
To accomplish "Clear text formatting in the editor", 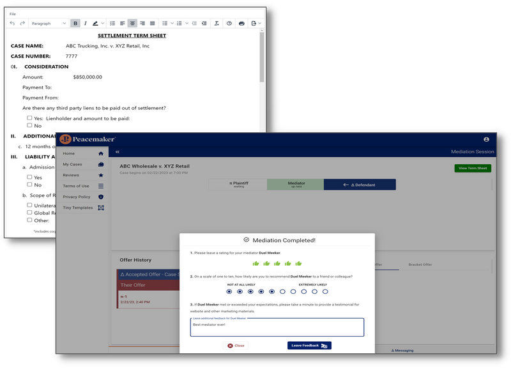I will click(x=217, y=23).
